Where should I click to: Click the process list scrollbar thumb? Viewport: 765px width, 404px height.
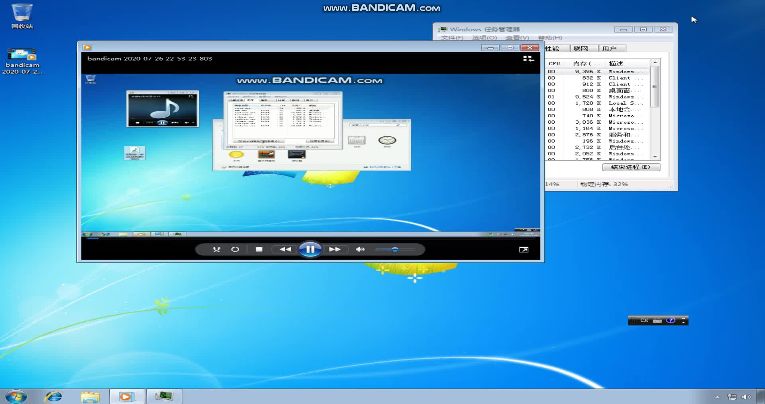(x=655, y=87)
